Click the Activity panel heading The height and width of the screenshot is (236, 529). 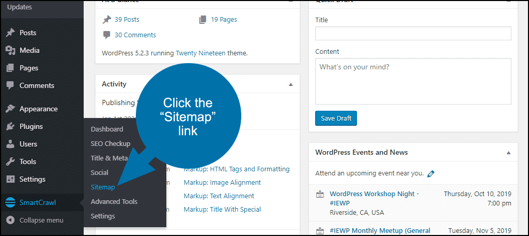click(x=114, y=84)
